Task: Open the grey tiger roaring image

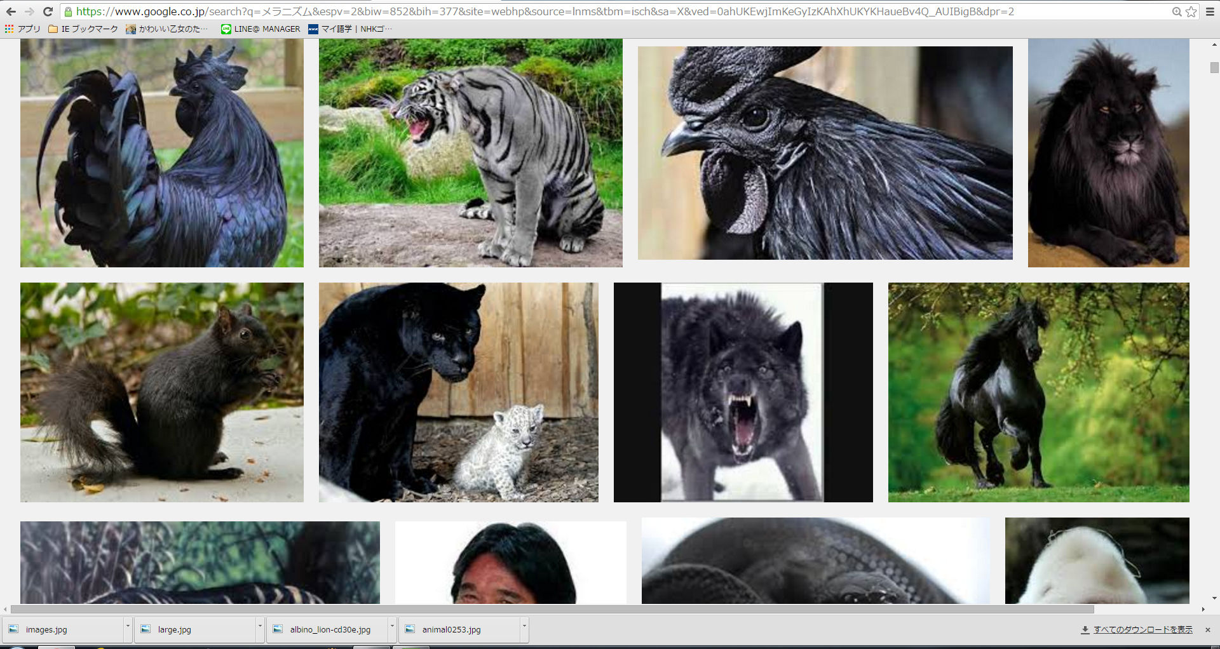Action: pyautogui.click(x=471, y=153)
